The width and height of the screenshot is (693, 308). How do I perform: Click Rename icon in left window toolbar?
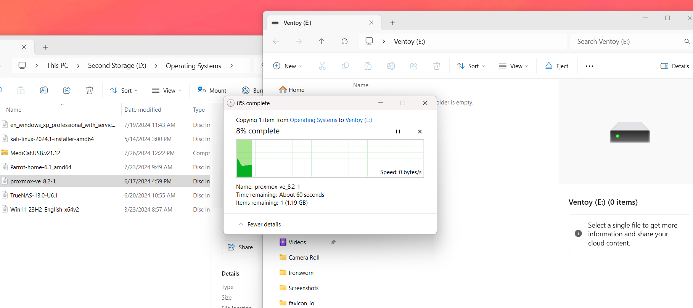click(x=44, y=90)
